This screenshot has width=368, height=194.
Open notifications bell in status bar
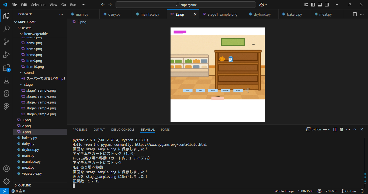click(x=363, y=191)
